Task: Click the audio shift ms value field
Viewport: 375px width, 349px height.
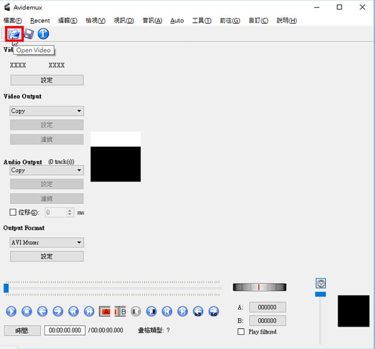Action: coord(55,212)
